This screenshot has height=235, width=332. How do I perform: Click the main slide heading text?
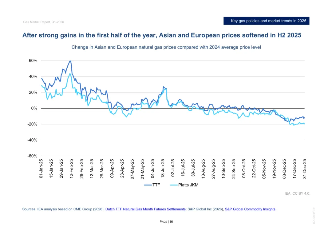(162, 35)
